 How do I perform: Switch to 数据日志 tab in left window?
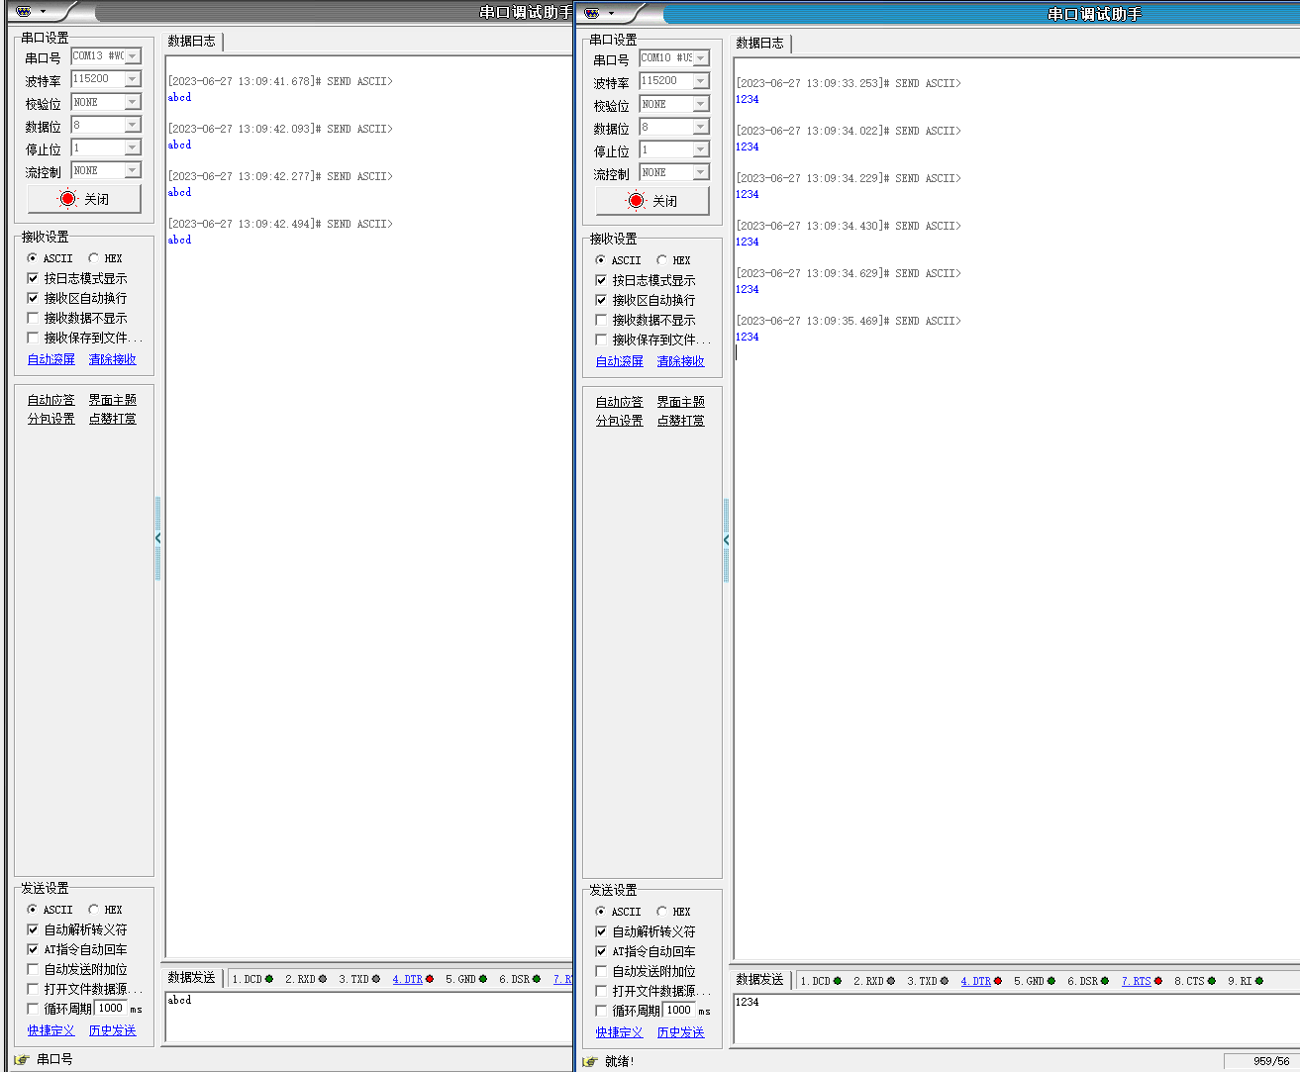pyautogui.click(x=192, y=42)
